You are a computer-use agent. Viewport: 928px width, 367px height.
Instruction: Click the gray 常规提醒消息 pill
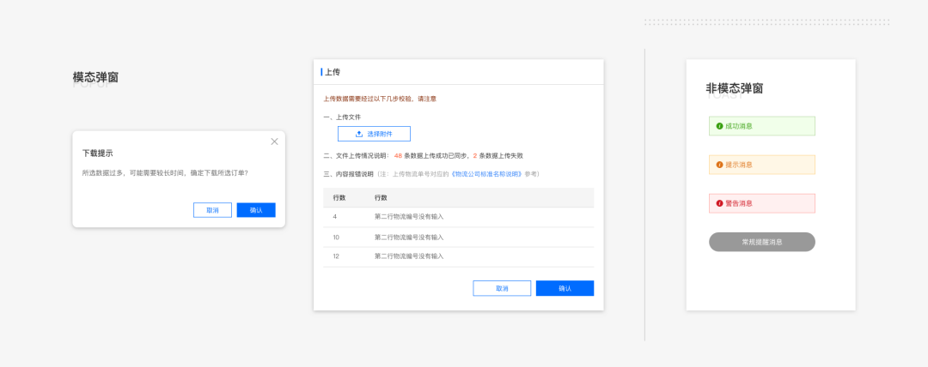(x=761, y=242)
